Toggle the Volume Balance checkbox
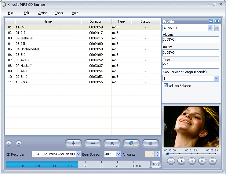The image size is (226, 174). pyautogui.click(x=166, y=86)
